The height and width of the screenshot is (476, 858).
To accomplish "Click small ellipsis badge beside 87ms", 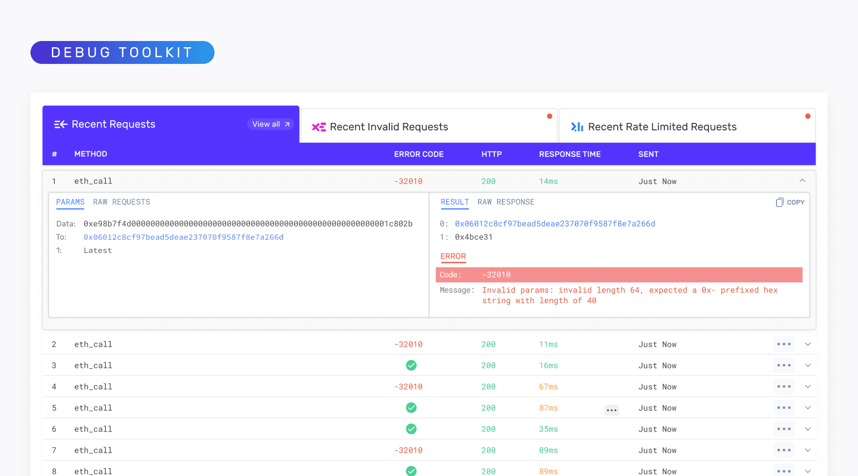I will point(612,410).
